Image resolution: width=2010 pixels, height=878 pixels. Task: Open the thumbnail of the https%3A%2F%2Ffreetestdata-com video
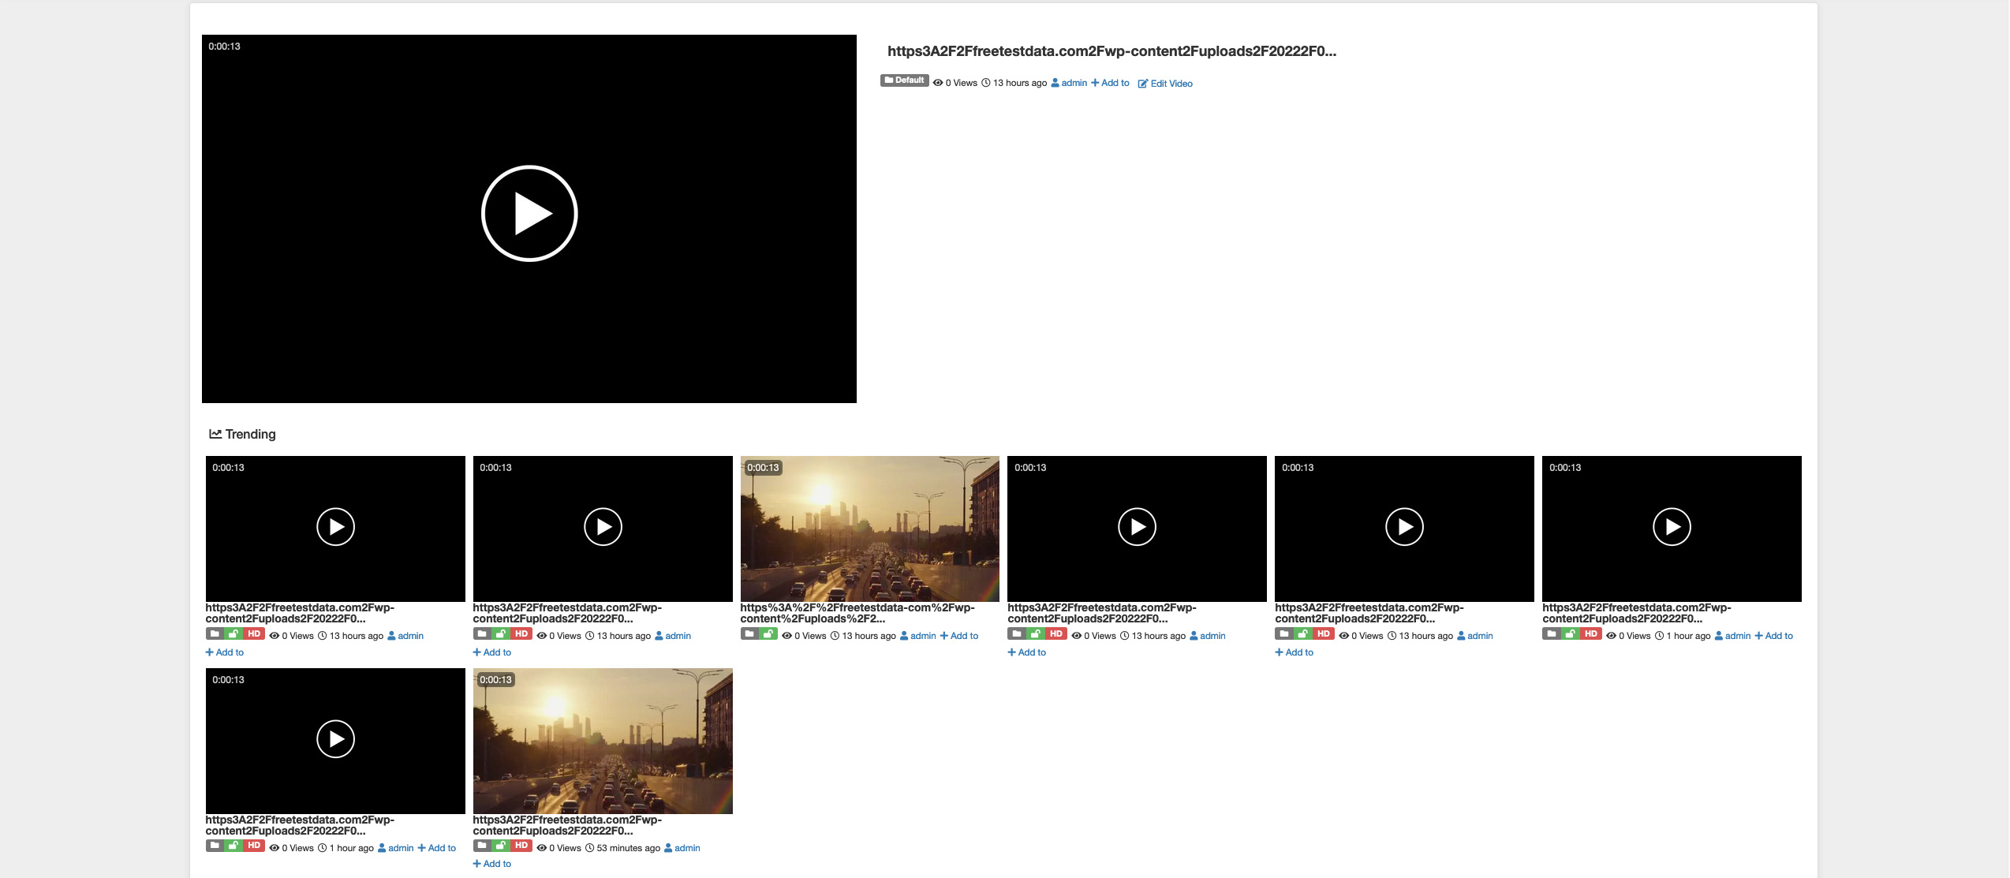pos(869,529)
